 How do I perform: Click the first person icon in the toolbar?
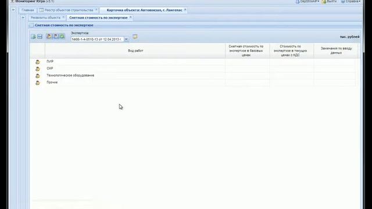(x=49, y=36)
